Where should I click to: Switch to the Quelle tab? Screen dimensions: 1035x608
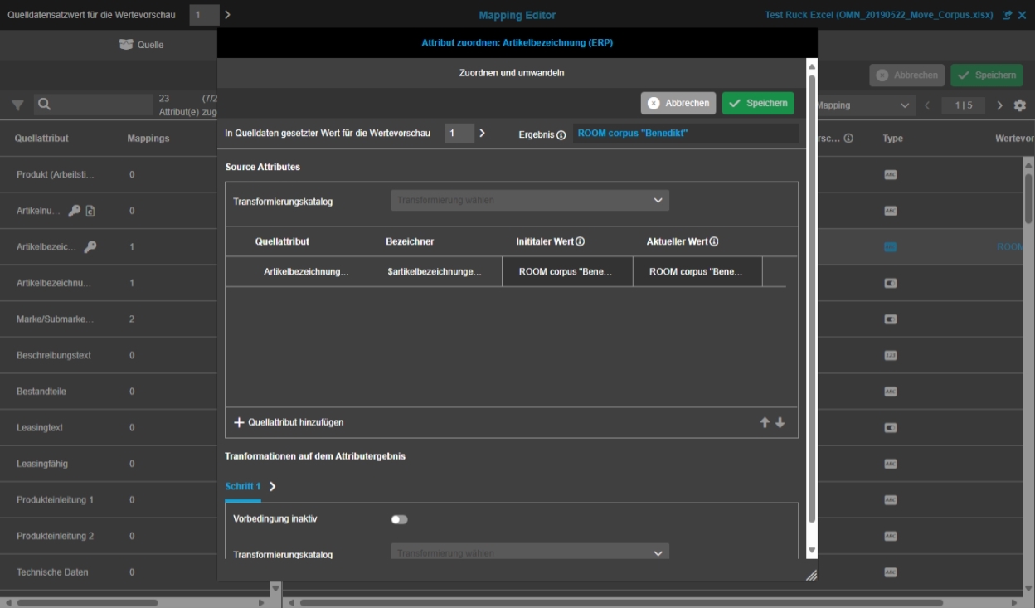(x=142, y=45)
